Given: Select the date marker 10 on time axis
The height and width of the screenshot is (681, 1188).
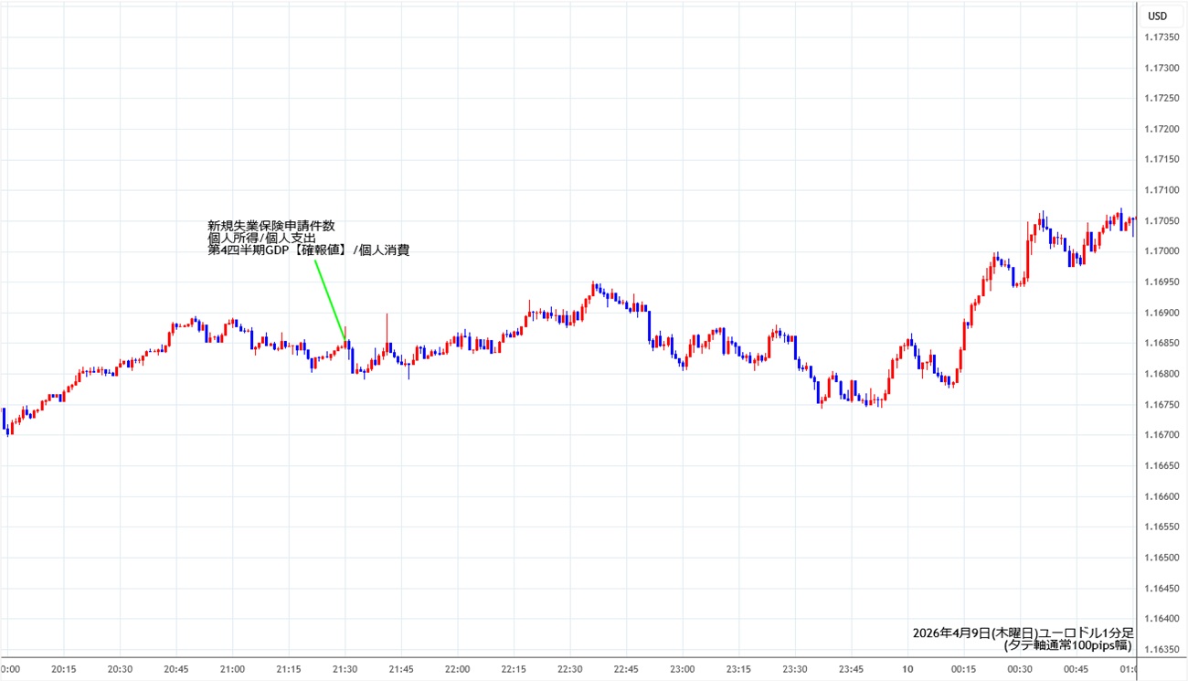Looking at the screenshot, I should tap(907, 669).
